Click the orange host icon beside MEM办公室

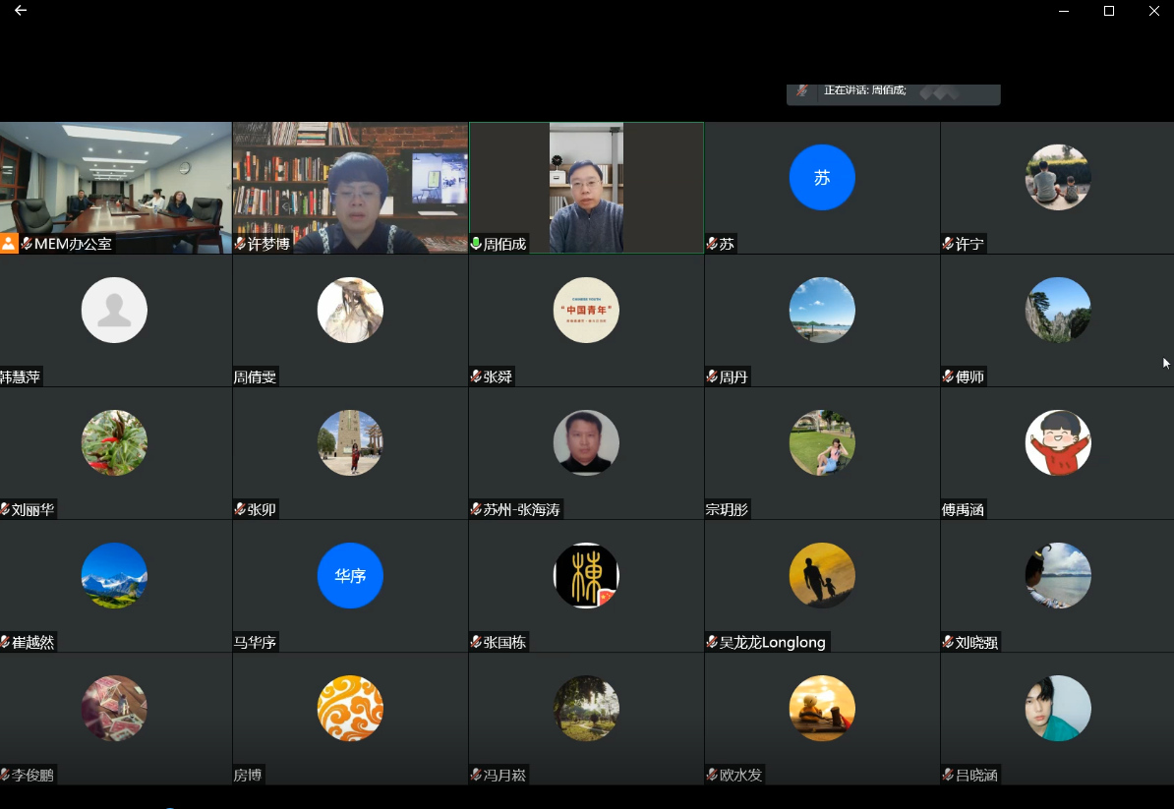pyautogui.click(x=9, y=244)
